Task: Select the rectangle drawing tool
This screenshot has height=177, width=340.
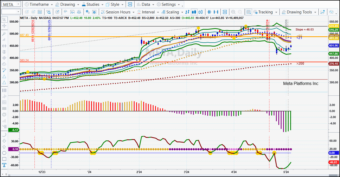Action: [4, 159]
